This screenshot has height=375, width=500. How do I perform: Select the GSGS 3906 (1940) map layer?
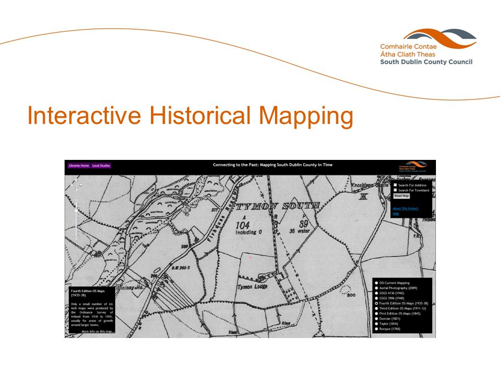pos(377,298)
